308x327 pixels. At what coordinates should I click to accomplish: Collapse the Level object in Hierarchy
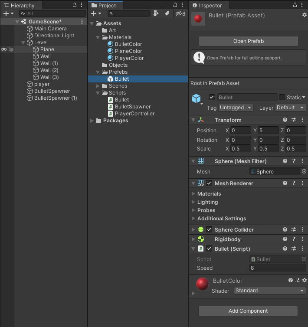(x=23, y=43)
